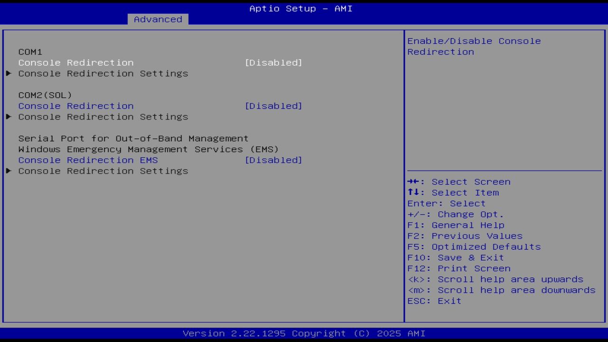The height and width of the screenshot is (342, 608).
Task: Click the F10 Save & Exit help entry
Action: [455, 257]
